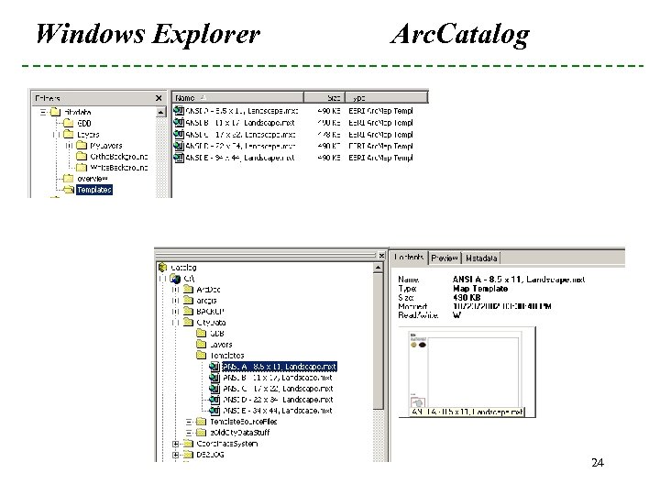Click the ANSI A template thumbnail preview
This screenshot has height=495, width=660.
(467, 372)
